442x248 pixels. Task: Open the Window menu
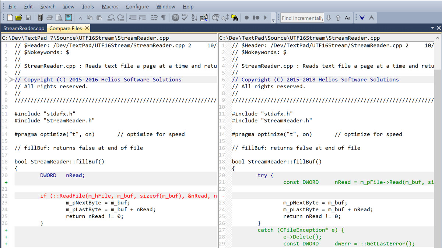[166, 7]
